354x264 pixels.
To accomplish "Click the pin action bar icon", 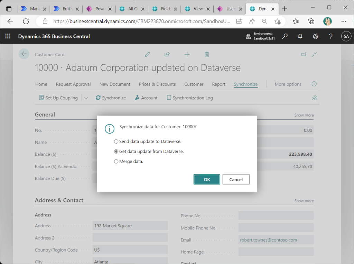I will pos(314,98).
